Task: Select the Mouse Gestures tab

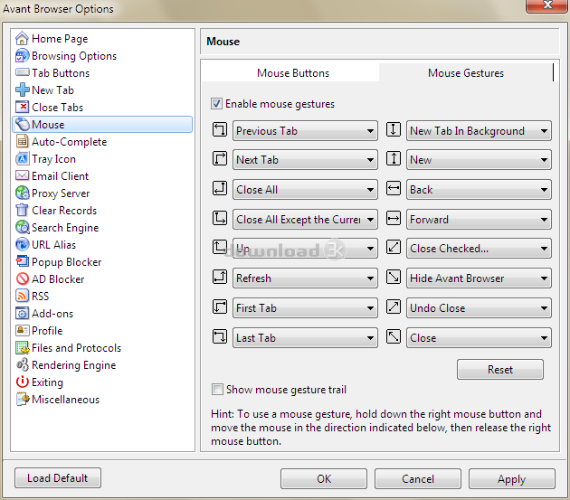Action: tap(465, 73)
